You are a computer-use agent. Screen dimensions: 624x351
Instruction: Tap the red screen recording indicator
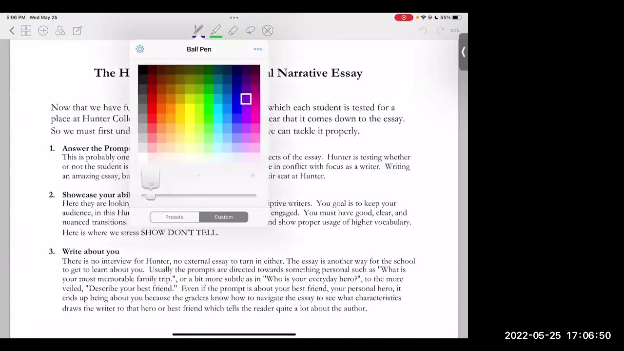(x=404, y=18)
